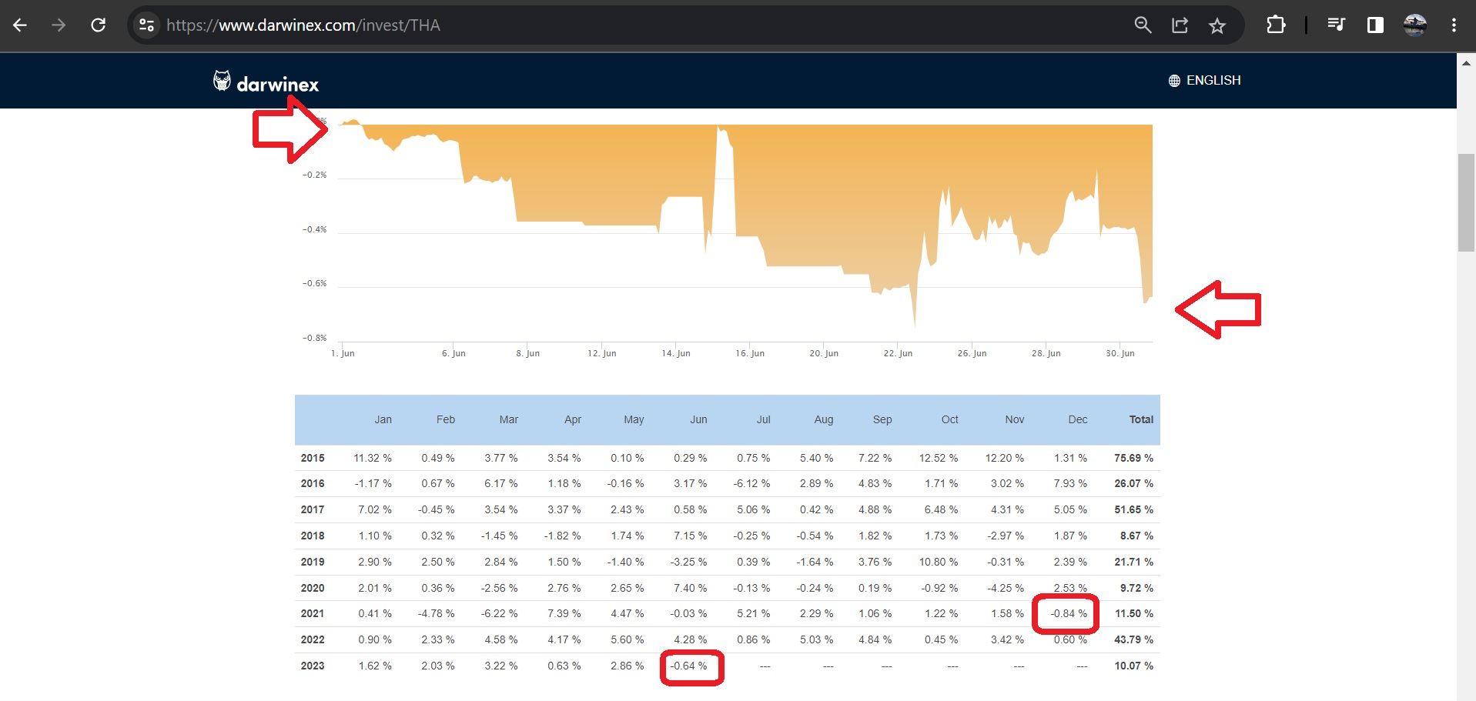Open the profile avatar menu
Viewport: 1476px width, 701px height.
[x=1414, y=25]
